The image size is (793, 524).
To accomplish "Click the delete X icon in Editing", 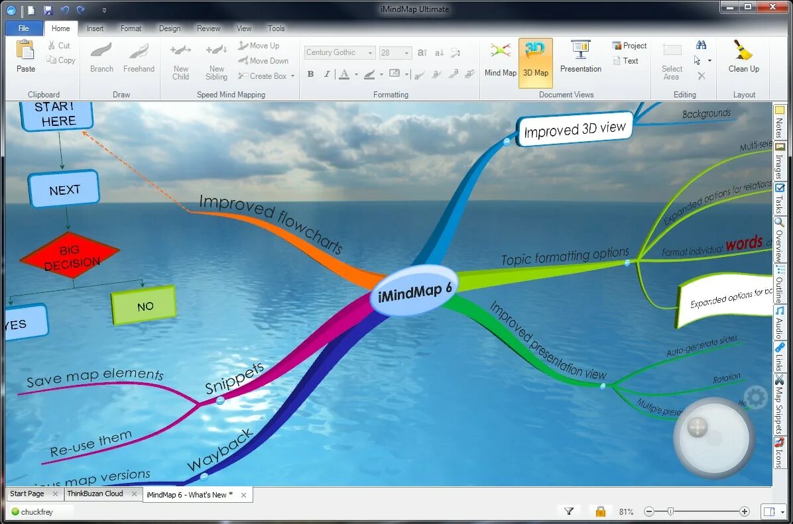I will point(701,76).
